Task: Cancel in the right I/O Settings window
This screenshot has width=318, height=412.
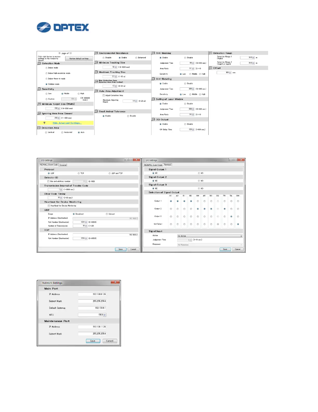Action: click(x=238, y=249)
